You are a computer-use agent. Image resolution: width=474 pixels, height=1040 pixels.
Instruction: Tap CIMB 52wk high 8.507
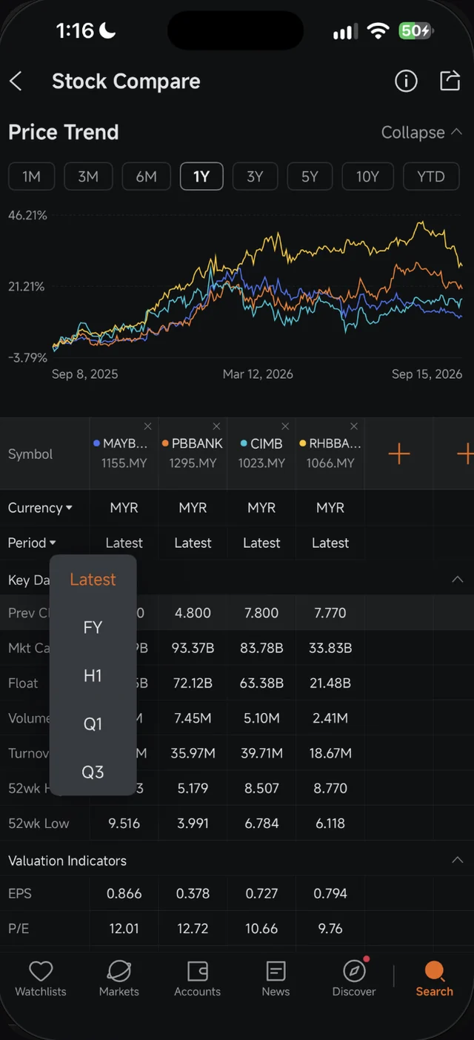coord(261,788)
